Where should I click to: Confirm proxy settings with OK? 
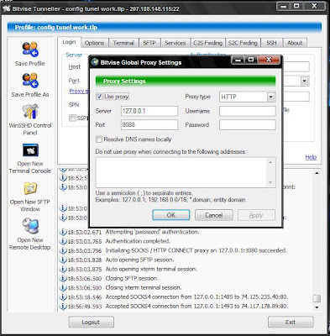[171, 215]
